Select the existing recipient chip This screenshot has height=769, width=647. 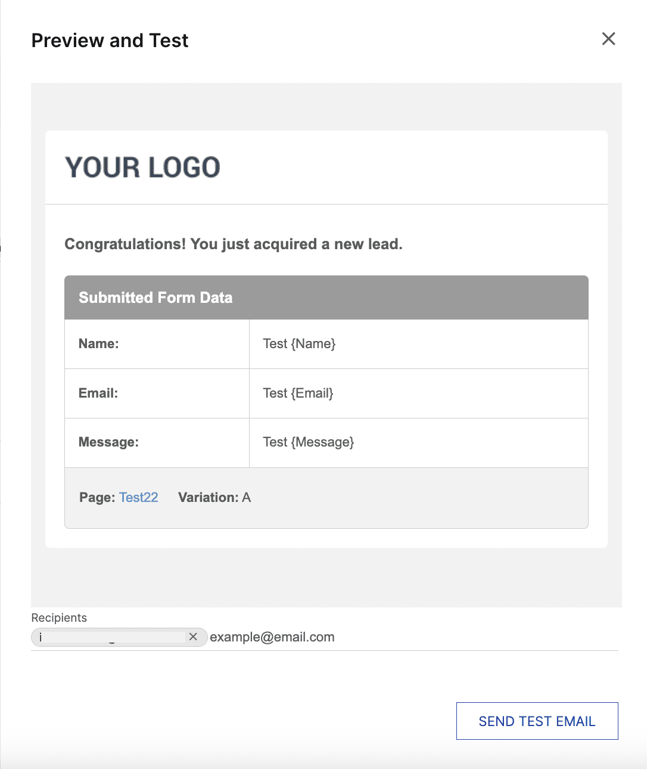pos(110,637)
